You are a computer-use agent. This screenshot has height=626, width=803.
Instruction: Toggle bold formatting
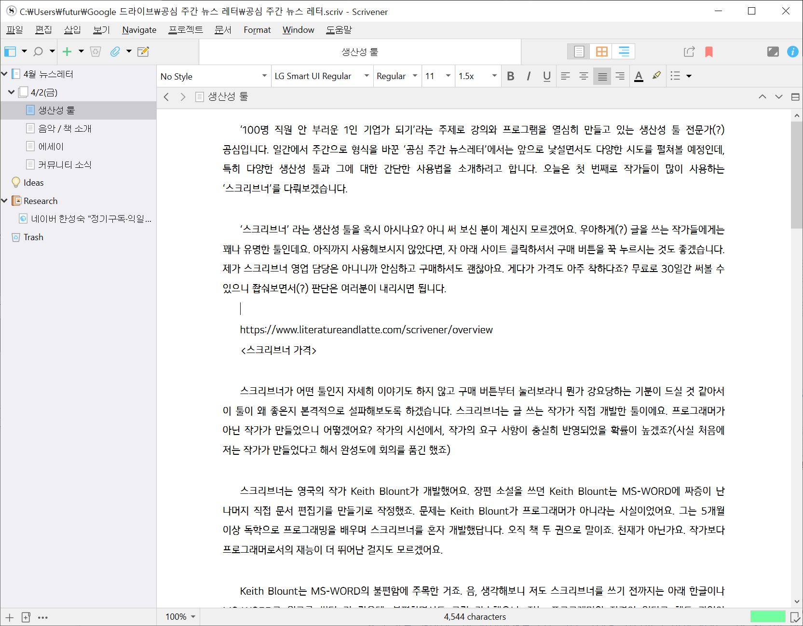[x=511, y=76]
